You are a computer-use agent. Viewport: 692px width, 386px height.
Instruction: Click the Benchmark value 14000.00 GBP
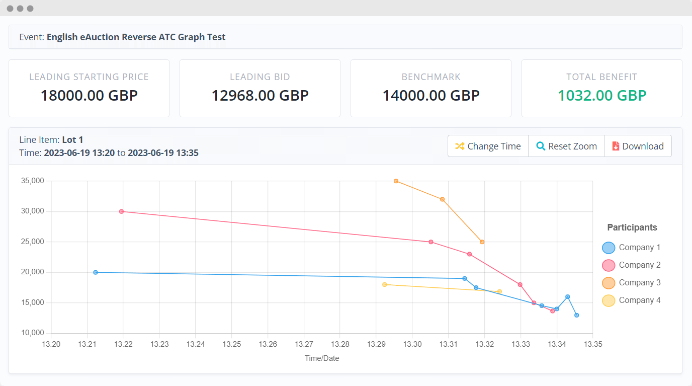[x=431, y=95]
